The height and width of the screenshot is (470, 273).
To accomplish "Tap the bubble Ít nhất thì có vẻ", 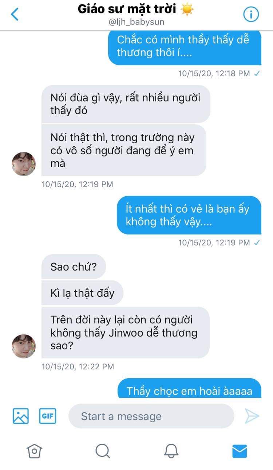I will (x=189, y=215).
